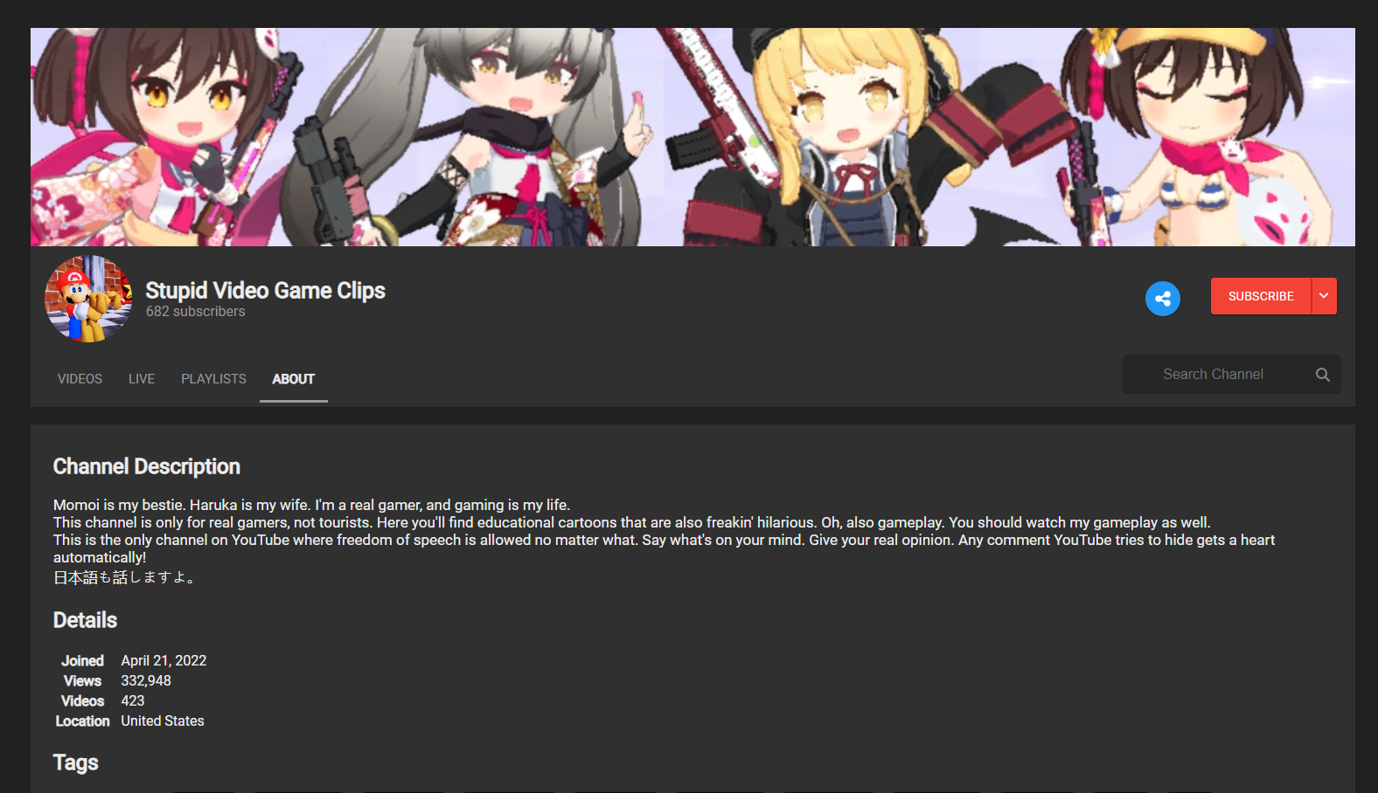Click the search magnifier icon
The height and width of the screenshot is (793, 1378).
(1322, 375)
